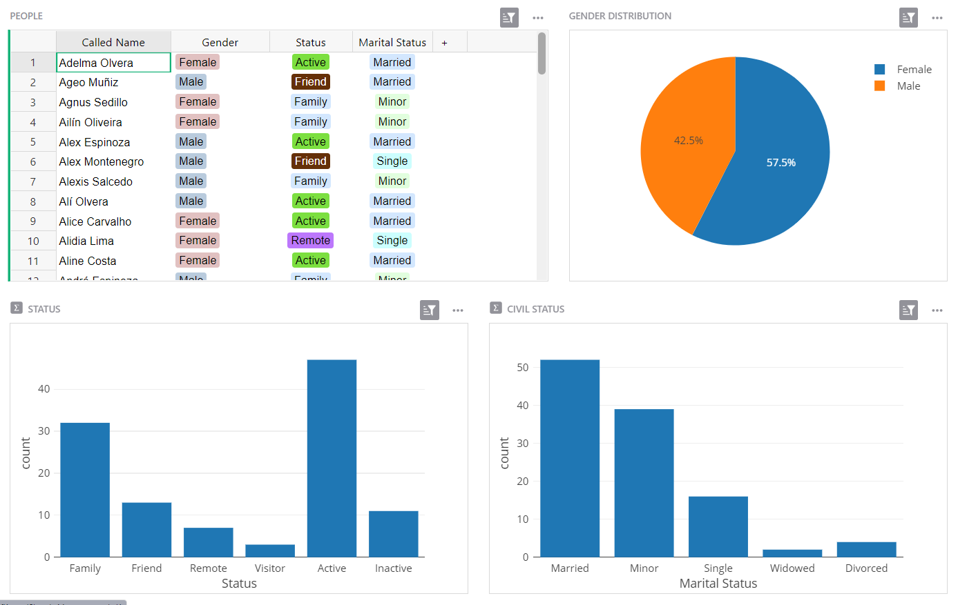Open sort and filter for STATUS chart
This screenshot has width=958, height=605.
(x=429, y=310)
